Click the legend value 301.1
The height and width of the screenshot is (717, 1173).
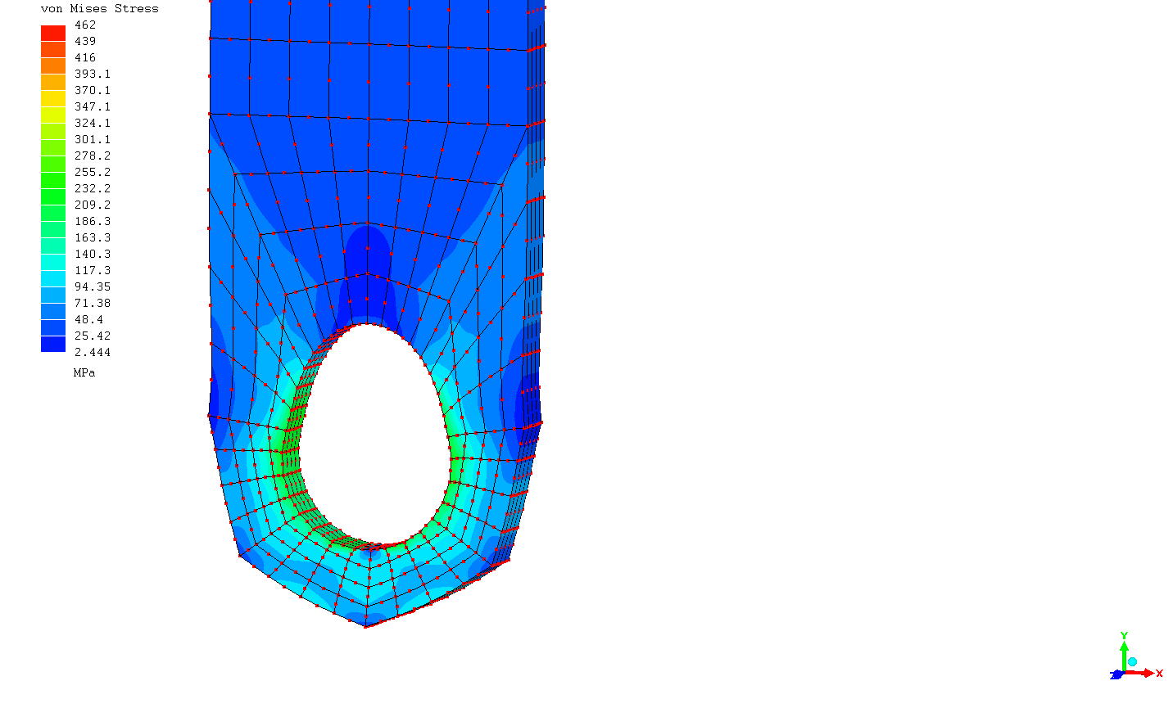click(93, 139)
